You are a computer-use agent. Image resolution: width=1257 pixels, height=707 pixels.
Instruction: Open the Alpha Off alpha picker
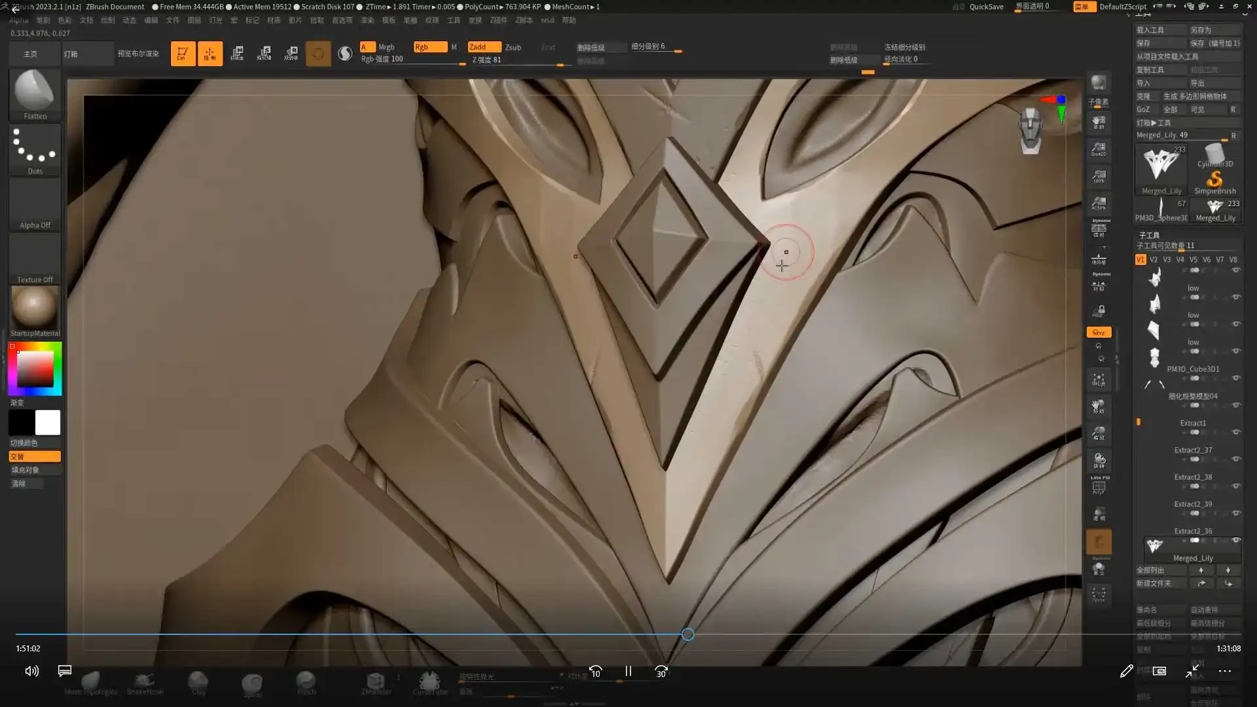[35, 203]
